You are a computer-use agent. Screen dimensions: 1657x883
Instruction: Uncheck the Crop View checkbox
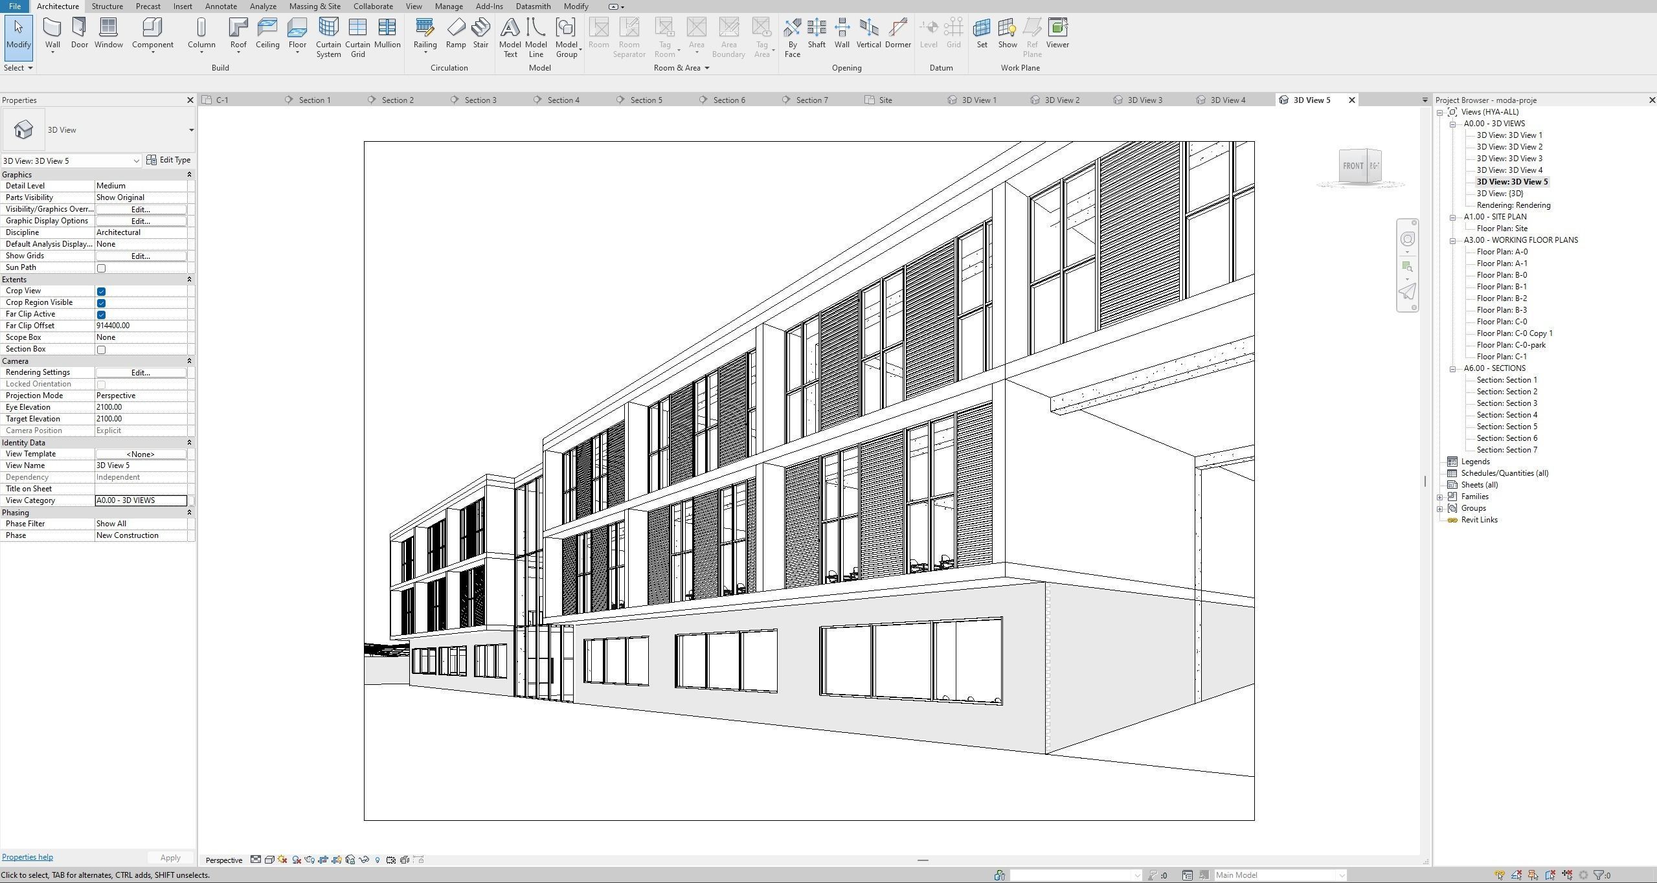(x=101, y=291)
